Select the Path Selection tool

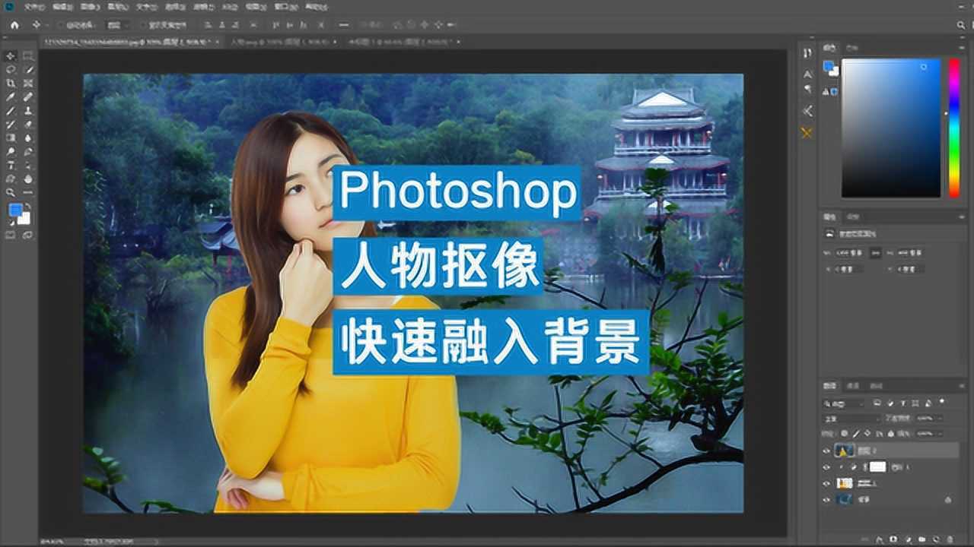click(x=28, y=165)
